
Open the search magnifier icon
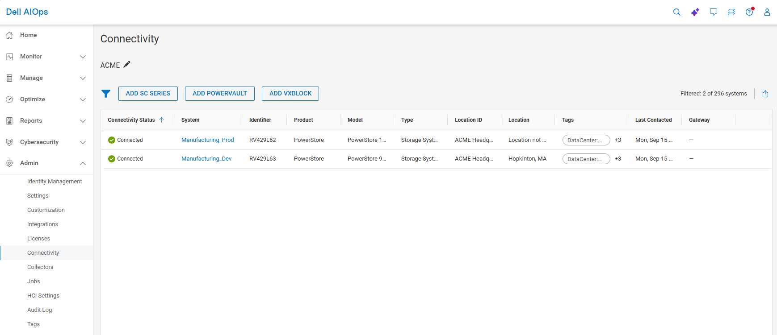tap(676, 12)
